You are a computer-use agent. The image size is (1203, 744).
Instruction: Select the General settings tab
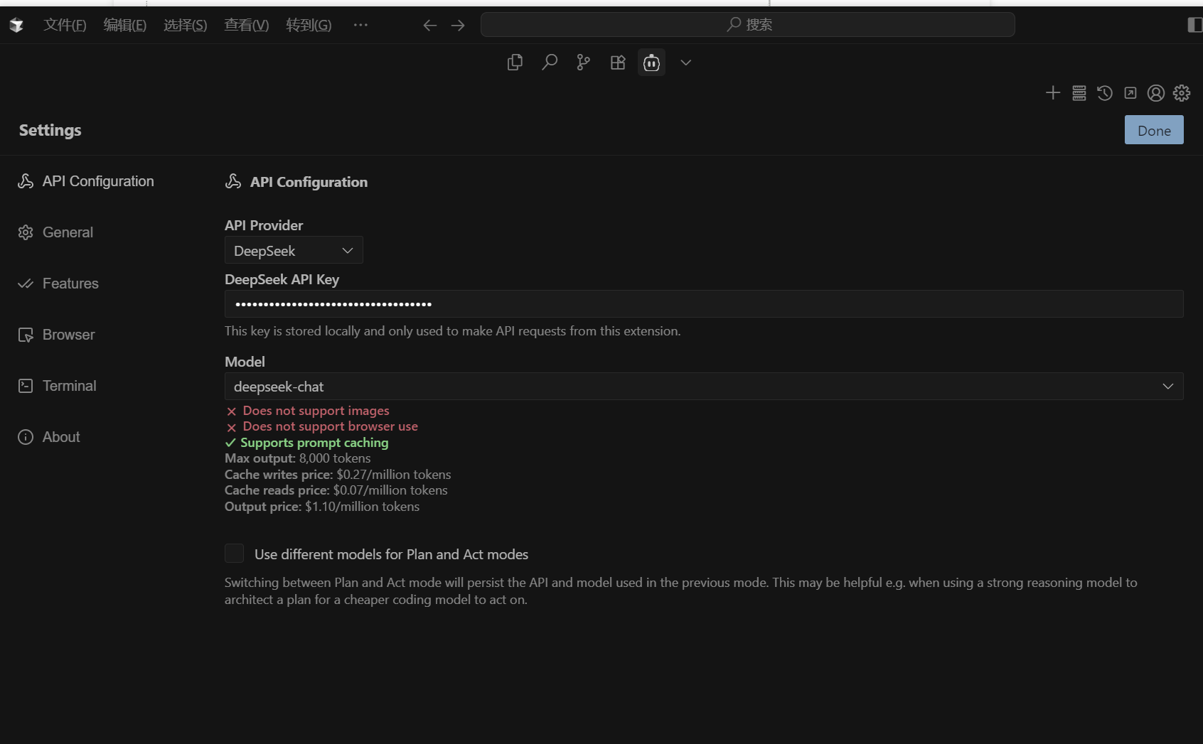55,232
